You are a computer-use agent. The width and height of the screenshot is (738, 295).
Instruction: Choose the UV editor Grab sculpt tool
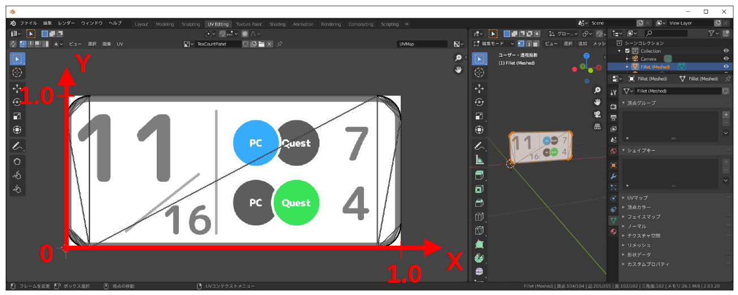coord(17,161)
